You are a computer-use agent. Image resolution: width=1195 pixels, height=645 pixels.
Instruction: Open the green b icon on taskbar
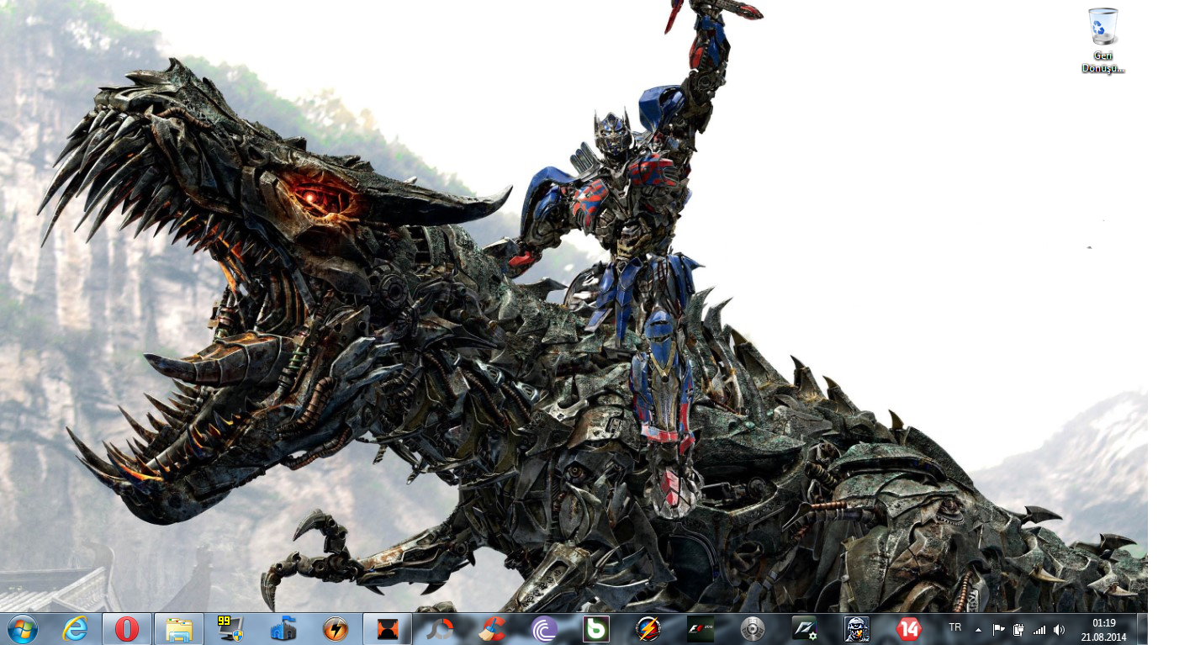click(596, 628)
